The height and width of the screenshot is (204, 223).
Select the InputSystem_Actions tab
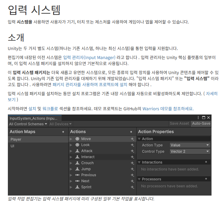coord(35,118)
